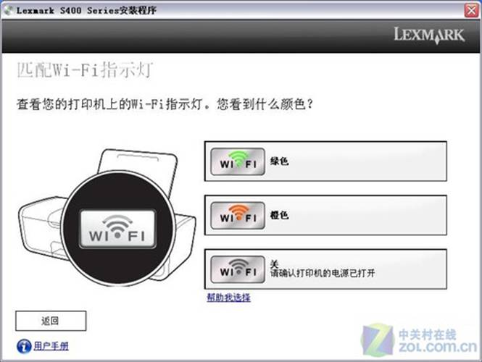The image size is (482, 362).
Task: Click the ZOL watermark logo icon
Action: point(378,340)
